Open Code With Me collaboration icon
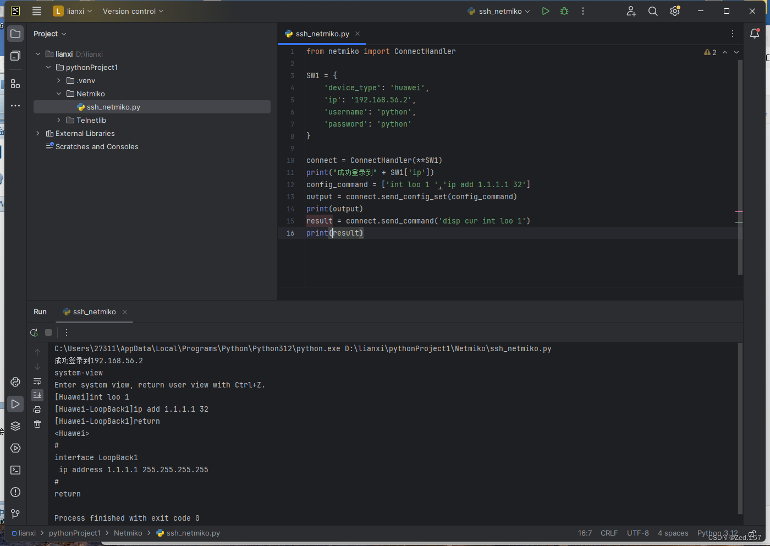Viewport: 770px width, 546px height. [x=631, y=10]
